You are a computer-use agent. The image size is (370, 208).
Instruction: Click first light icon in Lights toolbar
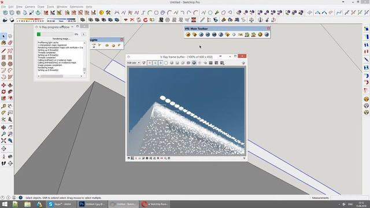point(94,45)
